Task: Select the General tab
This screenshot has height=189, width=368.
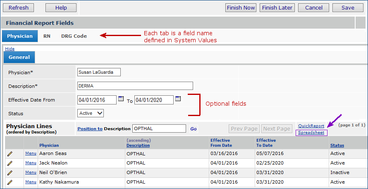Action: point(19,57)
